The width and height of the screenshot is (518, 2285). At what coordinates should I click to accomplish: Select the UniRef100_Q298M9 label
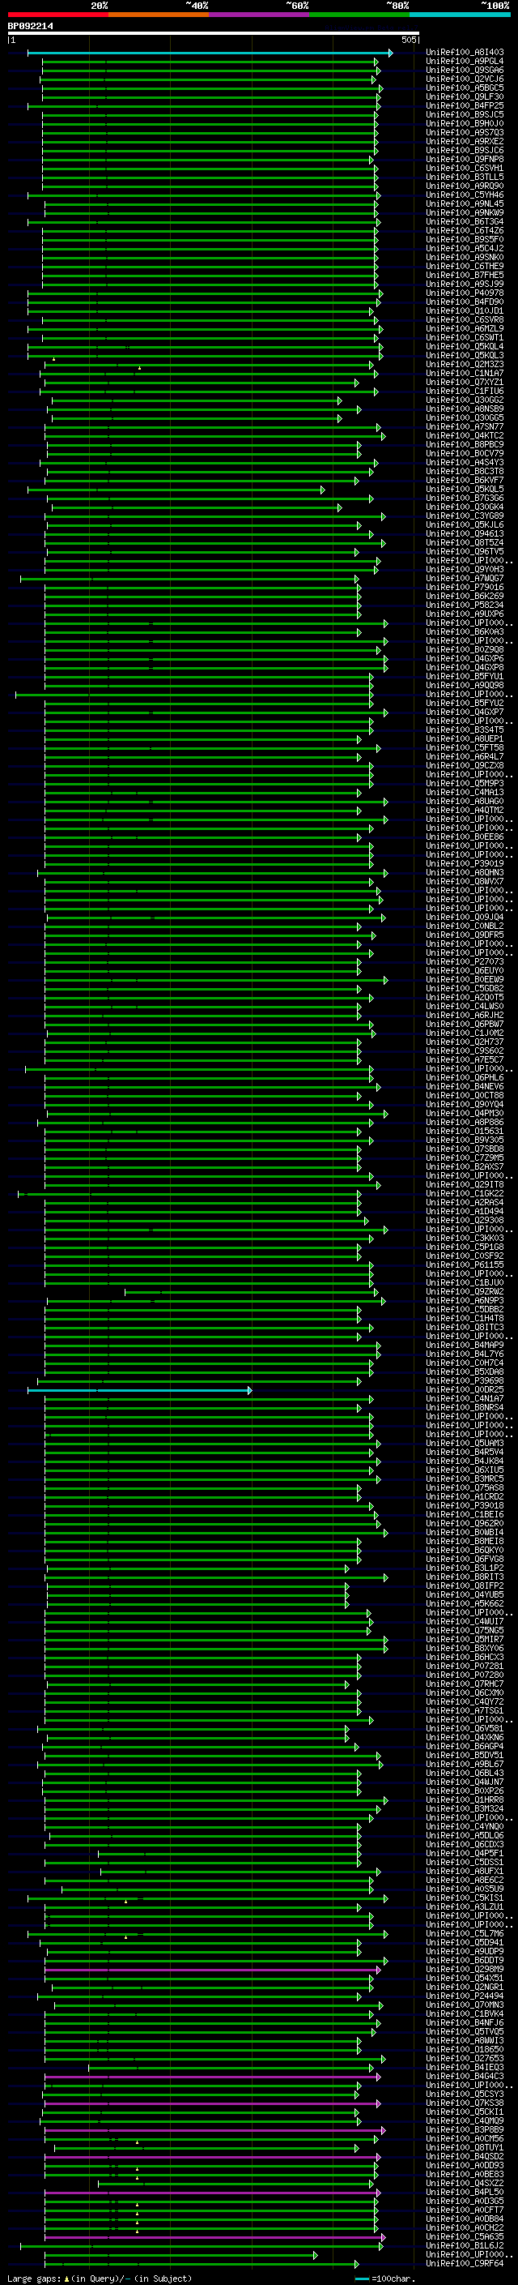click(x=465, y=1969)
